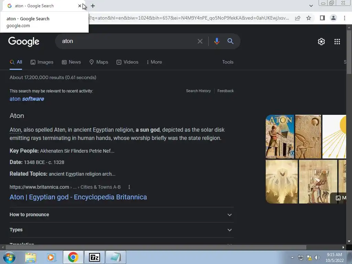The width and height of the screenshot is (352, 264).
Task: Open a new browser tab
Action: pos(93,6)
